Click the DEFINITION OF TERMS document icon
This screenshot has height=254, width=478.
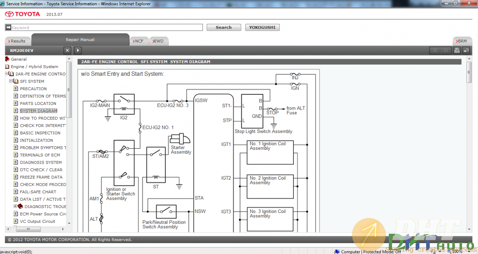[16, 96]
